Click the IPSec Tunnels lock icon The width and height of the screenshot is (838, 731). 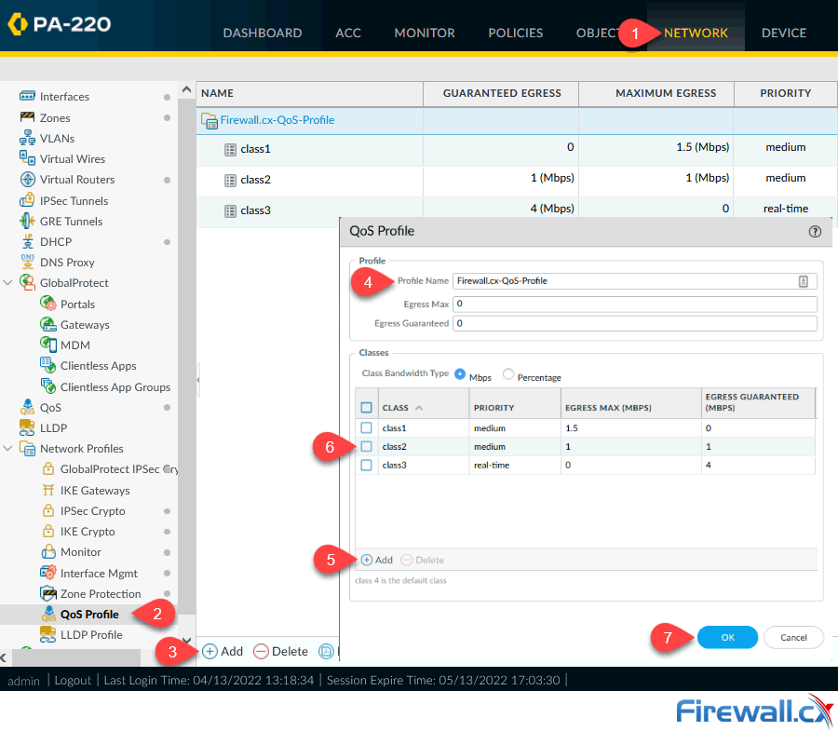pyautogui.click(x=27, y=200)
